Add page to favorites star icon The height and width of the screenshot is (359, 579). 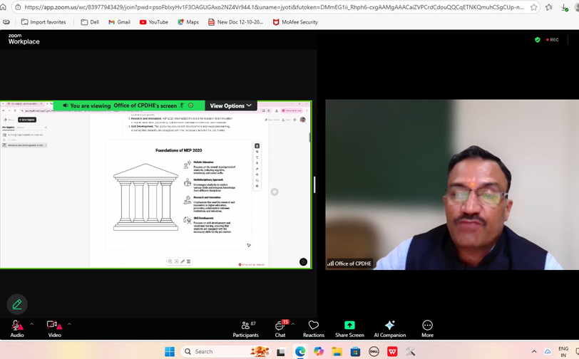click(x=533, y=7)
